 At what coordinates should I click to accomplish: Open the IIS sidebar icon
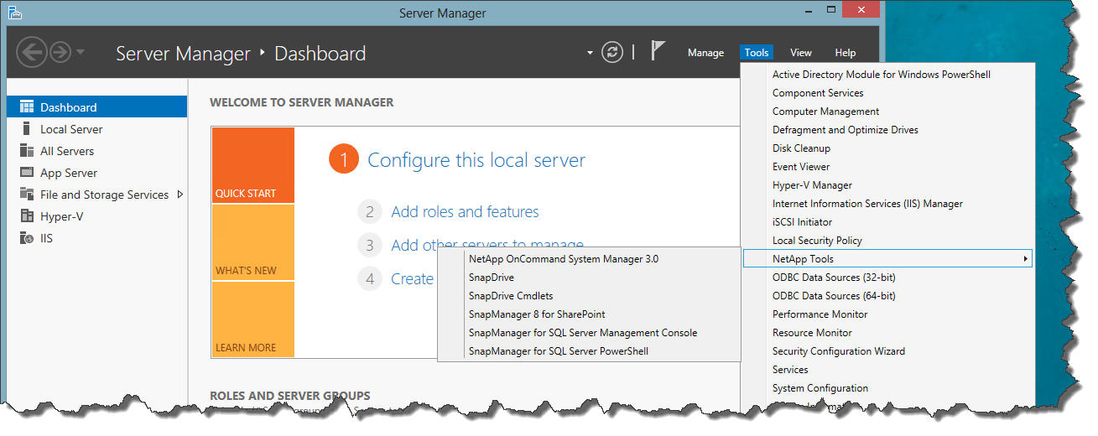(27, 238)
